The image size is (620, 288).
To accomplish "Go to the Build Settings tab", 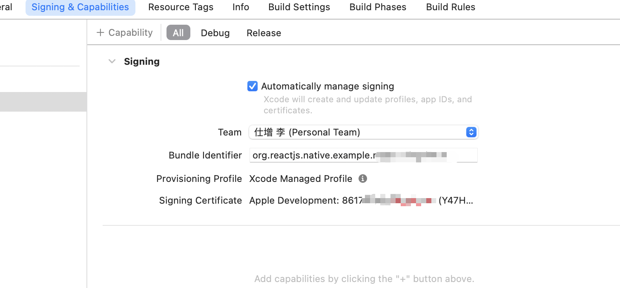I will (x=299, y=7).
